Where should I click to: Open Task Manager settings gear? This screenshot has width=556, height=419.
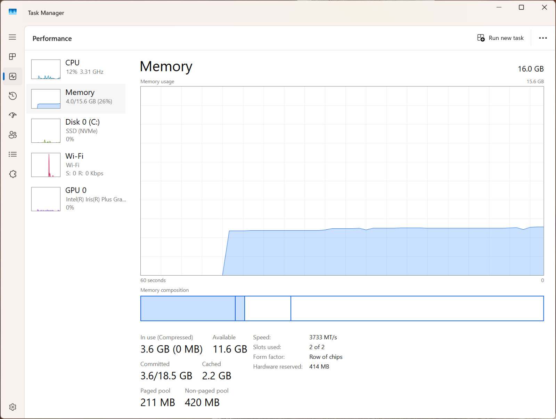coord(13,407)
